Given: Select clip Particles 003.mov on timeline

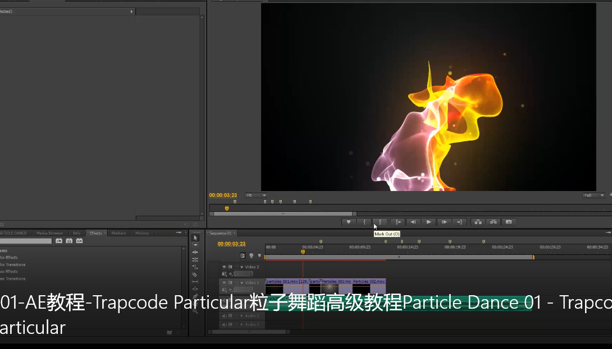Looking at the screenshot, I should coord(336,286).
